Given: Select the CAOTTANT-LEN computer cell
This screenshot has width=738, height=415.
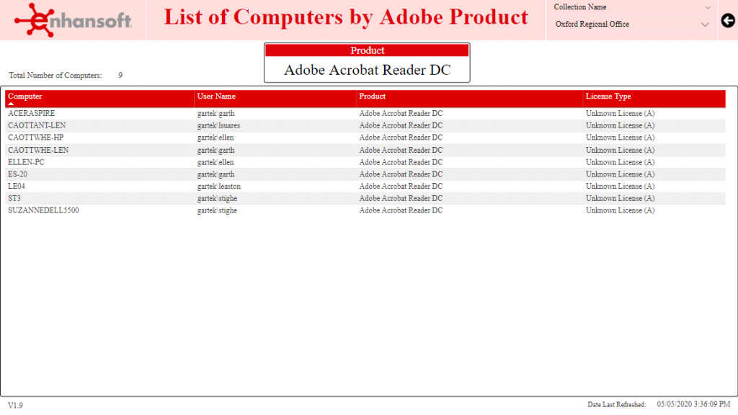Looking at the screenshot, I should coord(37,125).
